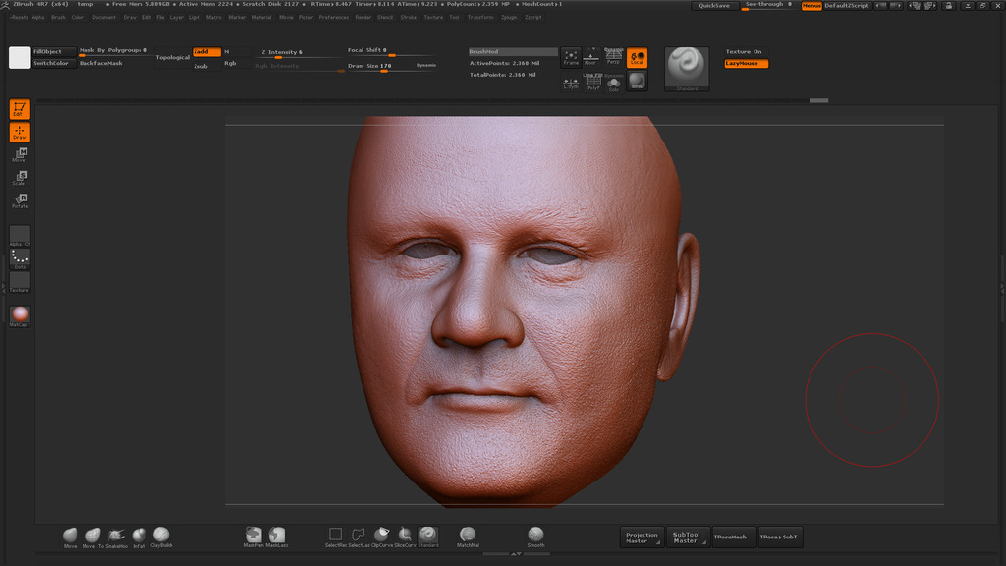Screen dimensions: 1006x566
Task: Activate the Draw mode button
Action: click(20, 133)
